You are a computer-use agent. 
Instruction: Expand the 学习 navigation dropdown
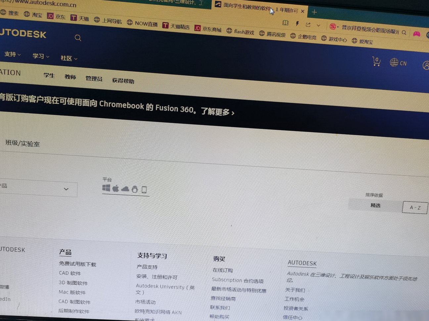[41, 56]
